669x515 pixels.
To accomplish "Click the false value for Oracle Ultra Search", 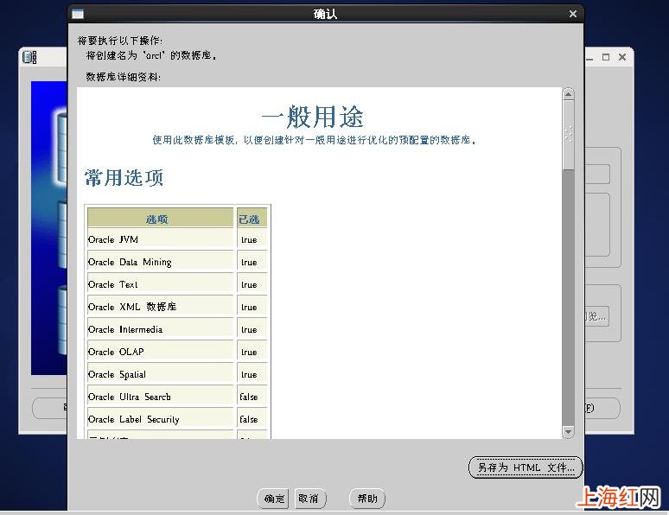I will tap(249, 397).
